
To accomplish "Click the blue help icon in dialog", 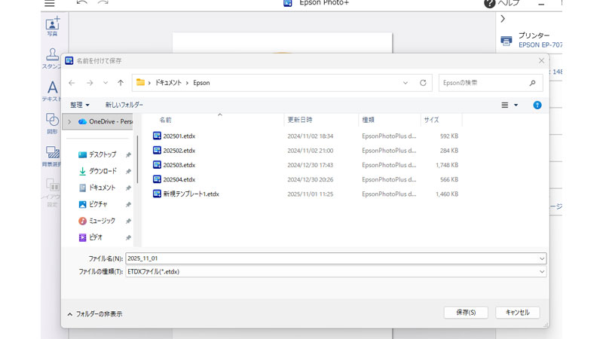I will 537,105.
